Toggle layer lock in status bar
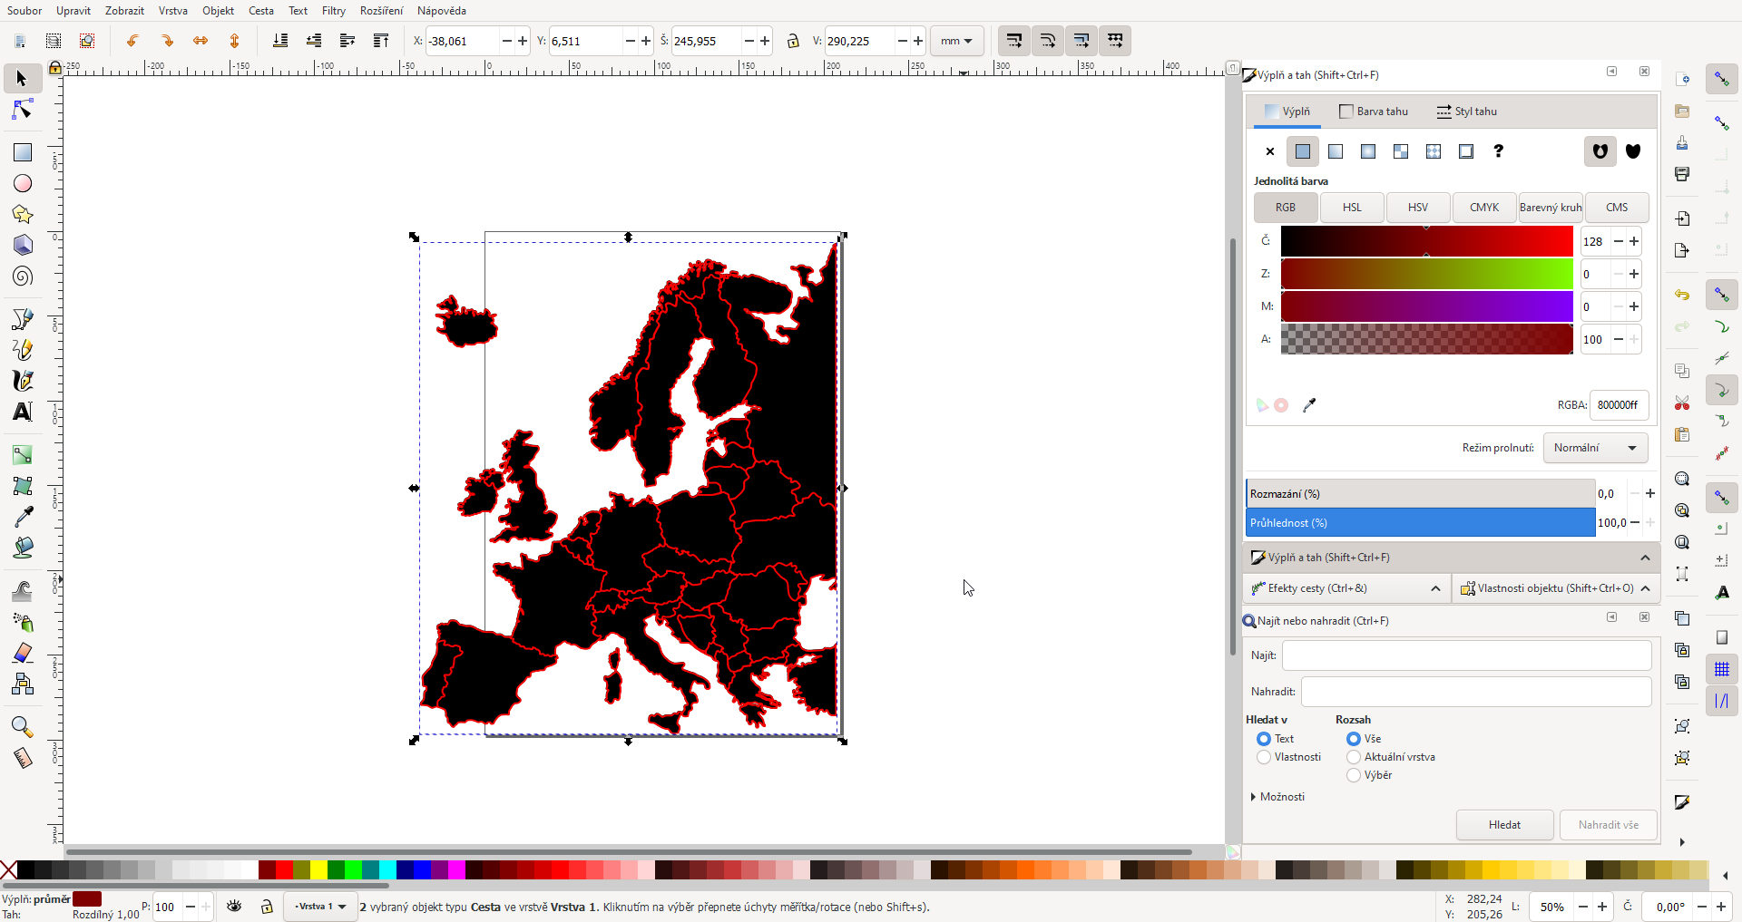Viewport: 1742px width, 922px height. (x=267, y=907)
